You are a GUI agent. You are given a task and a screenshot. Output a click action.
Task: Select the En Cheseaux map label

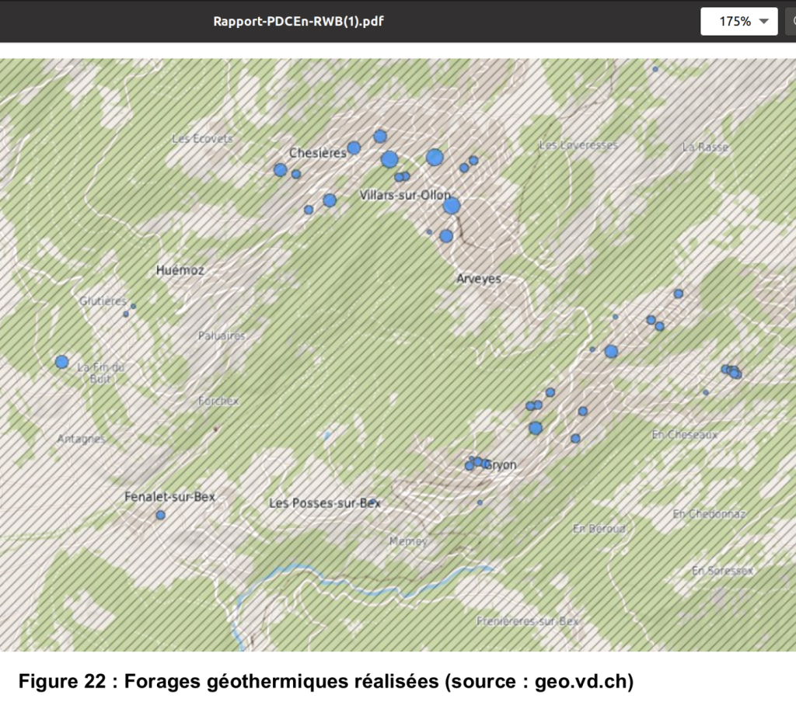(684, 435)
